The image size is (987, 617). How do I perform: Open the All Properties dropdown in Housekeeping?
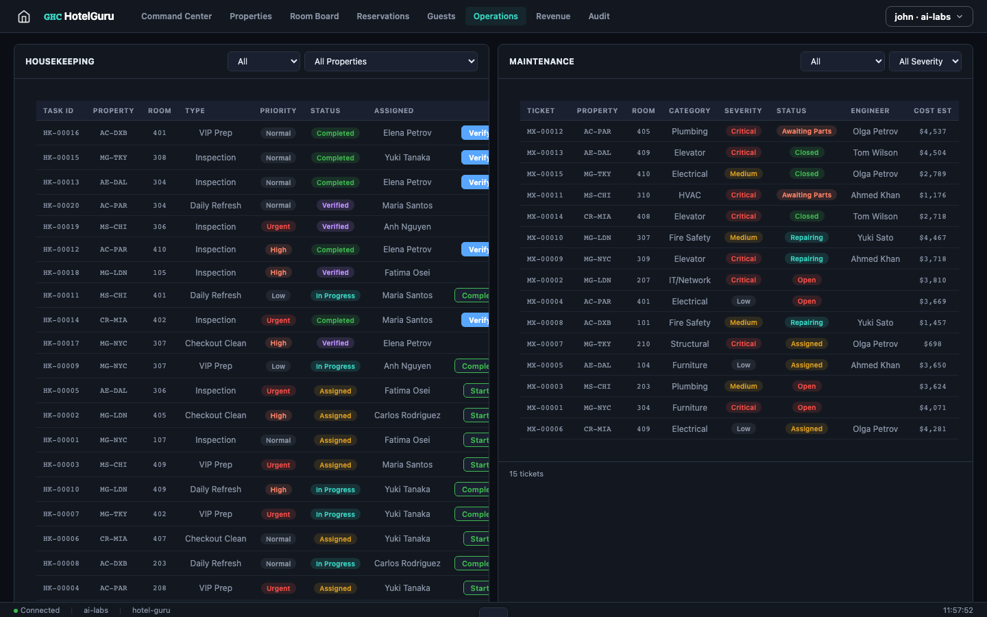point(391,61)
